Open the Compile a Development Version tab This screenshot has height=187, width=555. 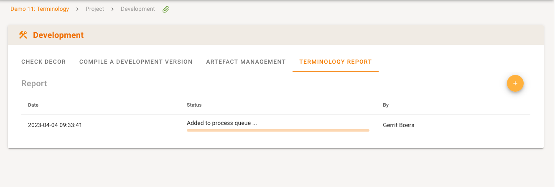pos(136,62)
